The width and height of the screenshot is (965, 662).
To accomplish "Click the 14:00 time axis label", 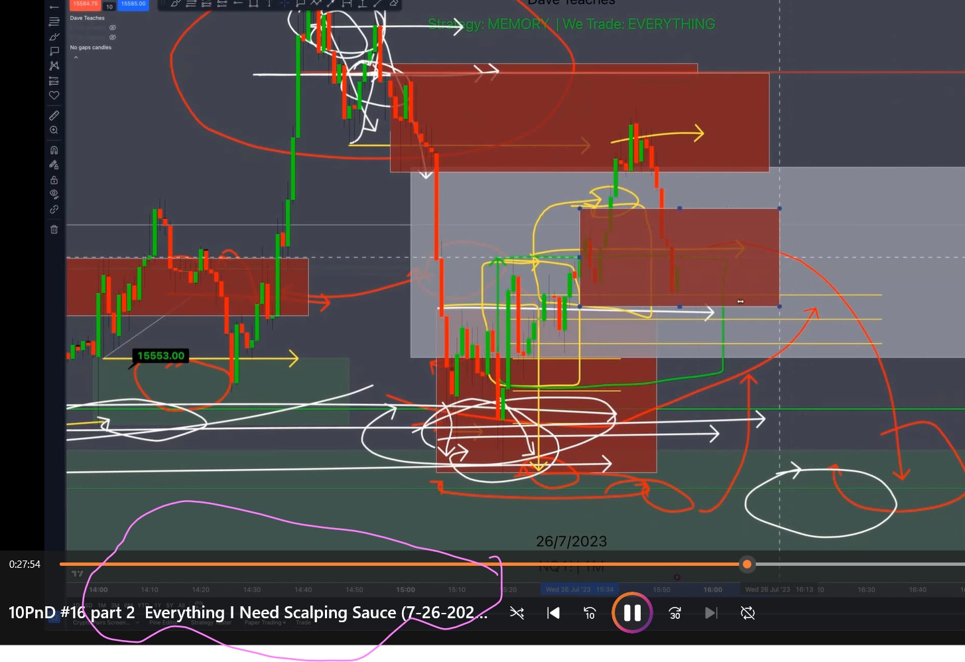I will pos(98,590).
